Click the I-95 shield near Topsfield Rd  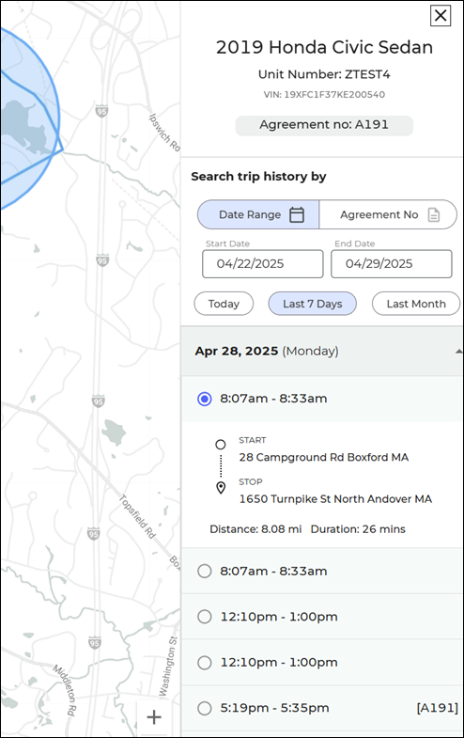[94, 534]
